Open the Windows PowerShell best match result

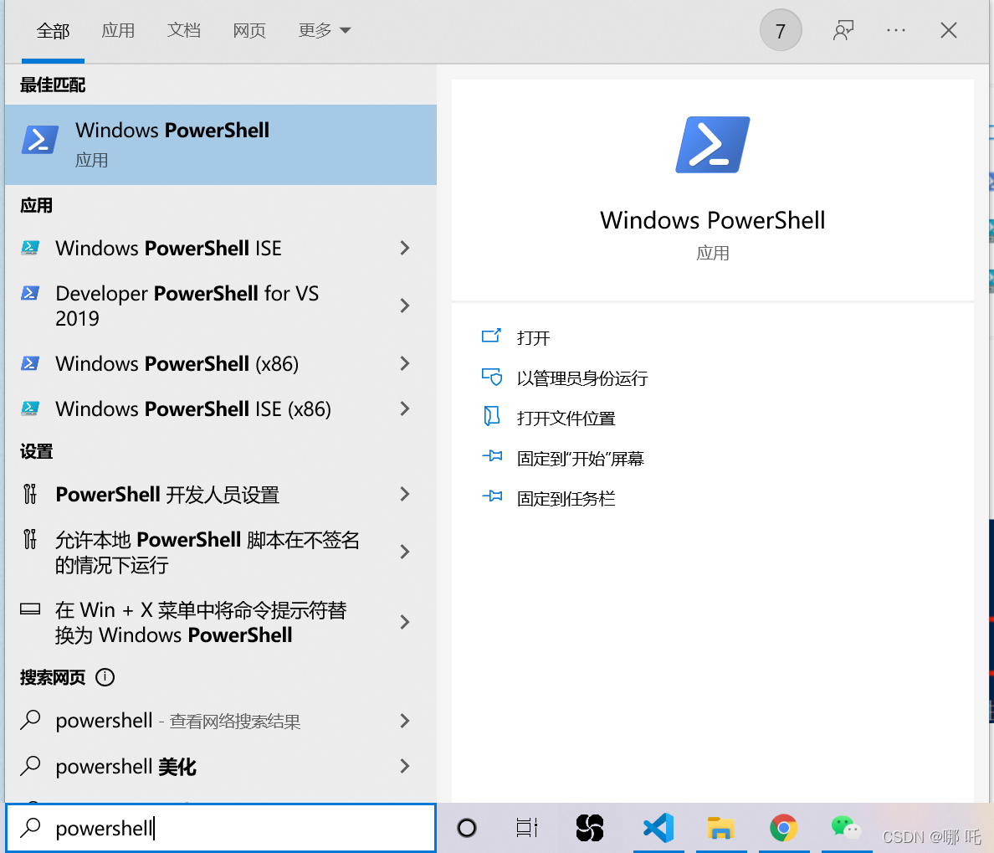point(221,145)
